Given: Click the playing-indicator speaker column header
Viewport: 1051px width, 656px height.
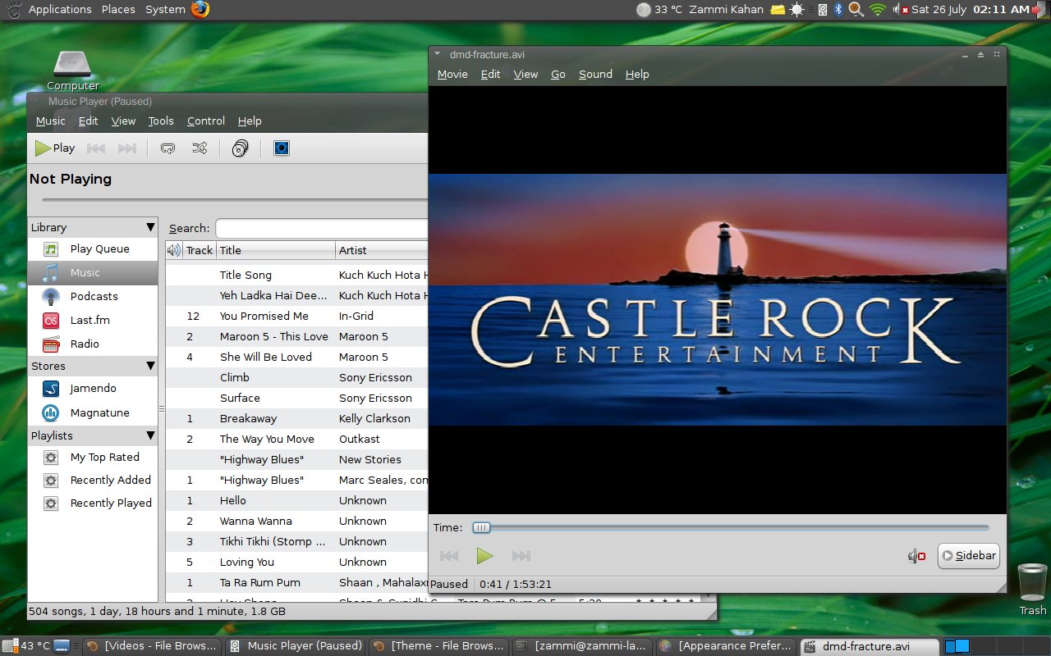Looking at the screenshot, I should (174, 250).
